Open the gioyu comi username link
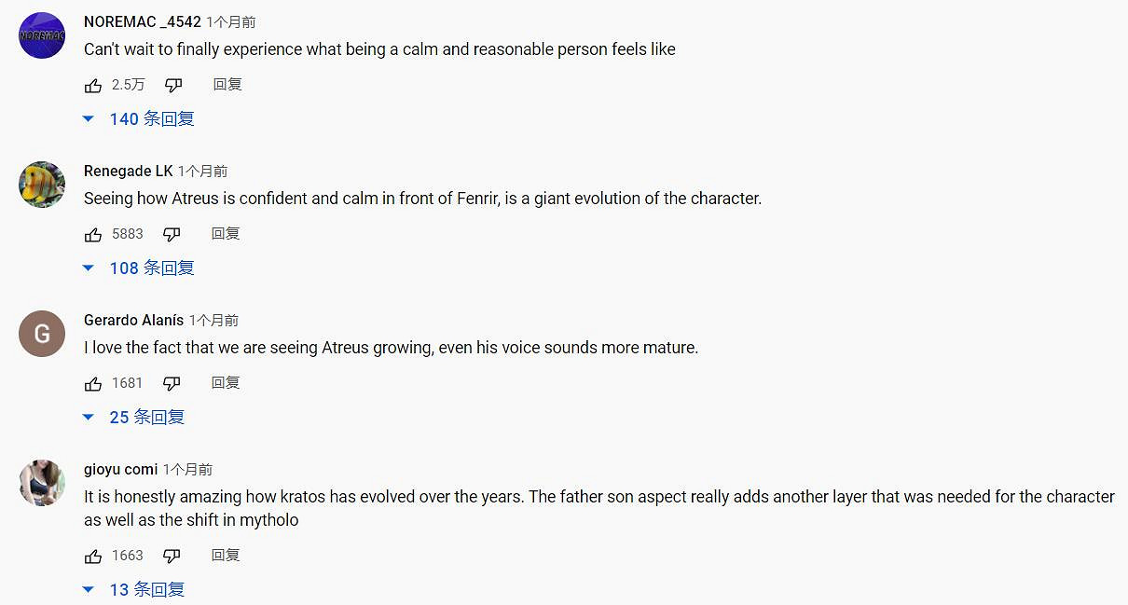The height and width of the screenshot is (605, 1128). click(120, 469)
